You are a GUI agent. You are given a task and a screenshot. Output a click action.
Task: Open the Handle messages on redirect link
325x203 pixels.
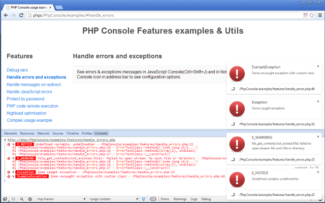[x=34, y=85]
